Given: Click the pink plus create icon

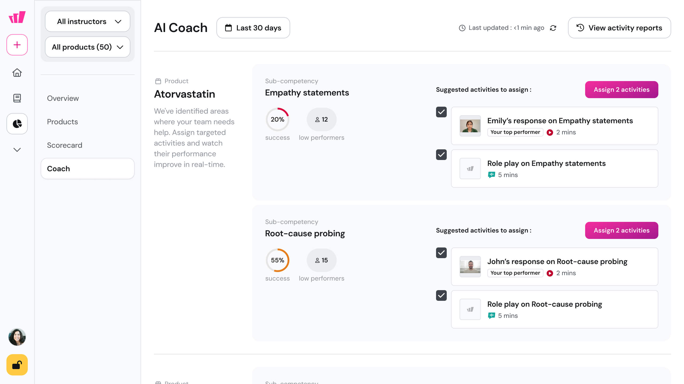Looking at the screenshot, I should (x=17, y=45).
